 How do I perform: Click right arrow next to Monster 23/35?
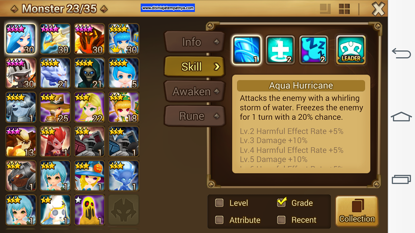[104, 9]
